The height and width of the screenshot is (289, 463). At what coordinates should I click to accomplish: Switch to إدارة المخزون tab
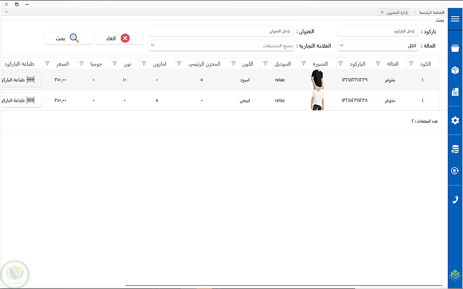click(397, 12)
